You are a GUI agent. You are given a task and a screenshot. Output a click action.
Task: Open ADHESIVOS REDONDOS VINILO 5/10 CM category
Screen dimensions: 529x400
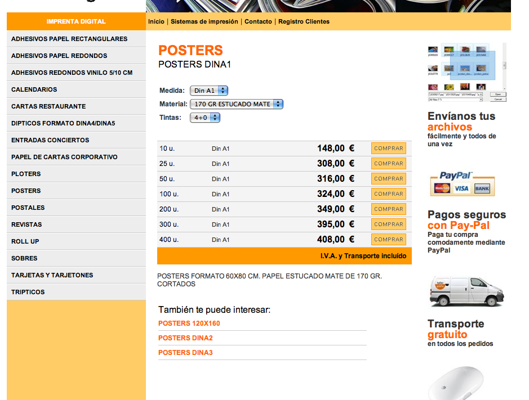pyautogui.click(x=76, y=73)
